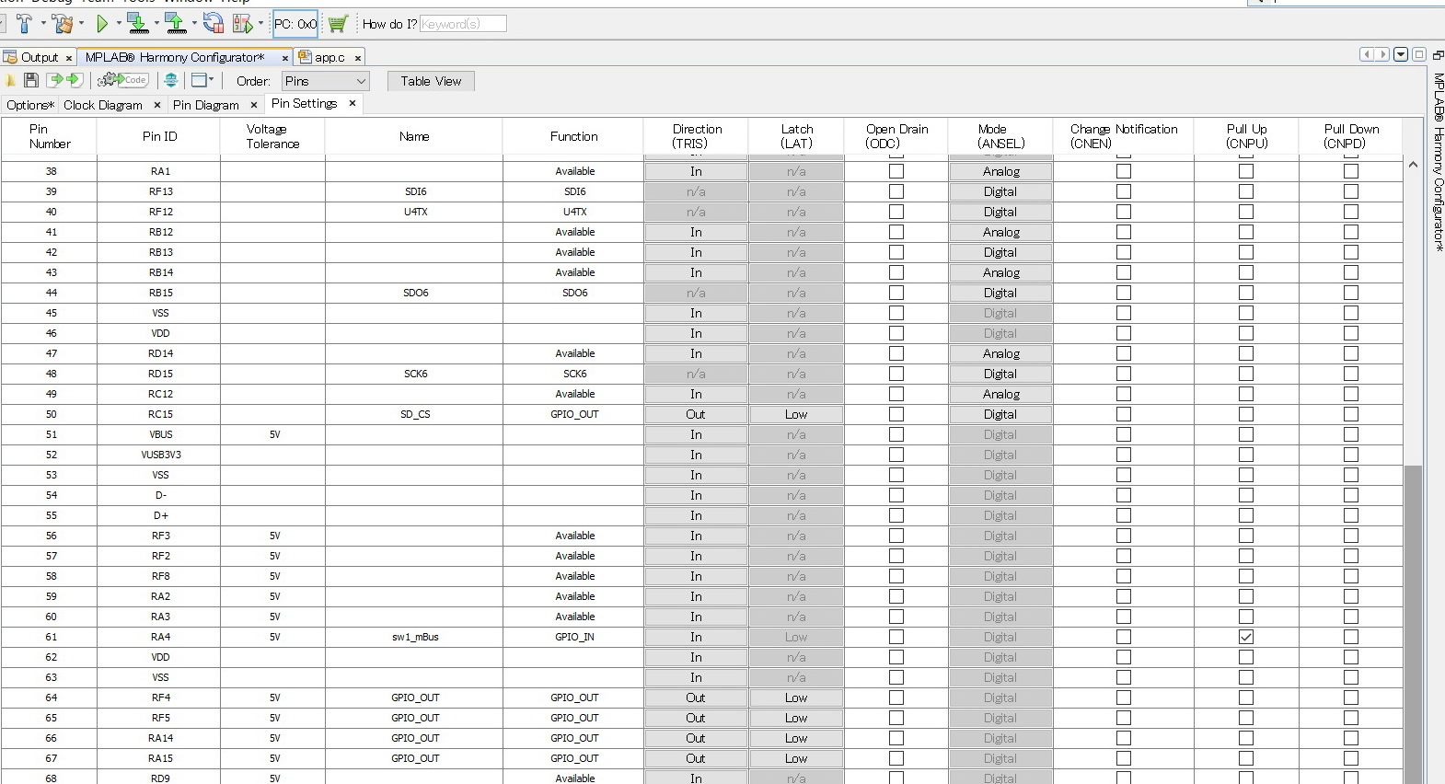Viewport: 1445px width, 784px height.
Task: Click the How do I keyword search field
Action: (x=462, y=24)
